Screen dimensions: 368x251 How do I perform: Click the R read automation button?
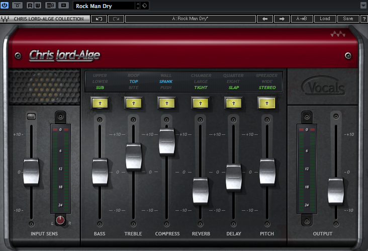30,5
